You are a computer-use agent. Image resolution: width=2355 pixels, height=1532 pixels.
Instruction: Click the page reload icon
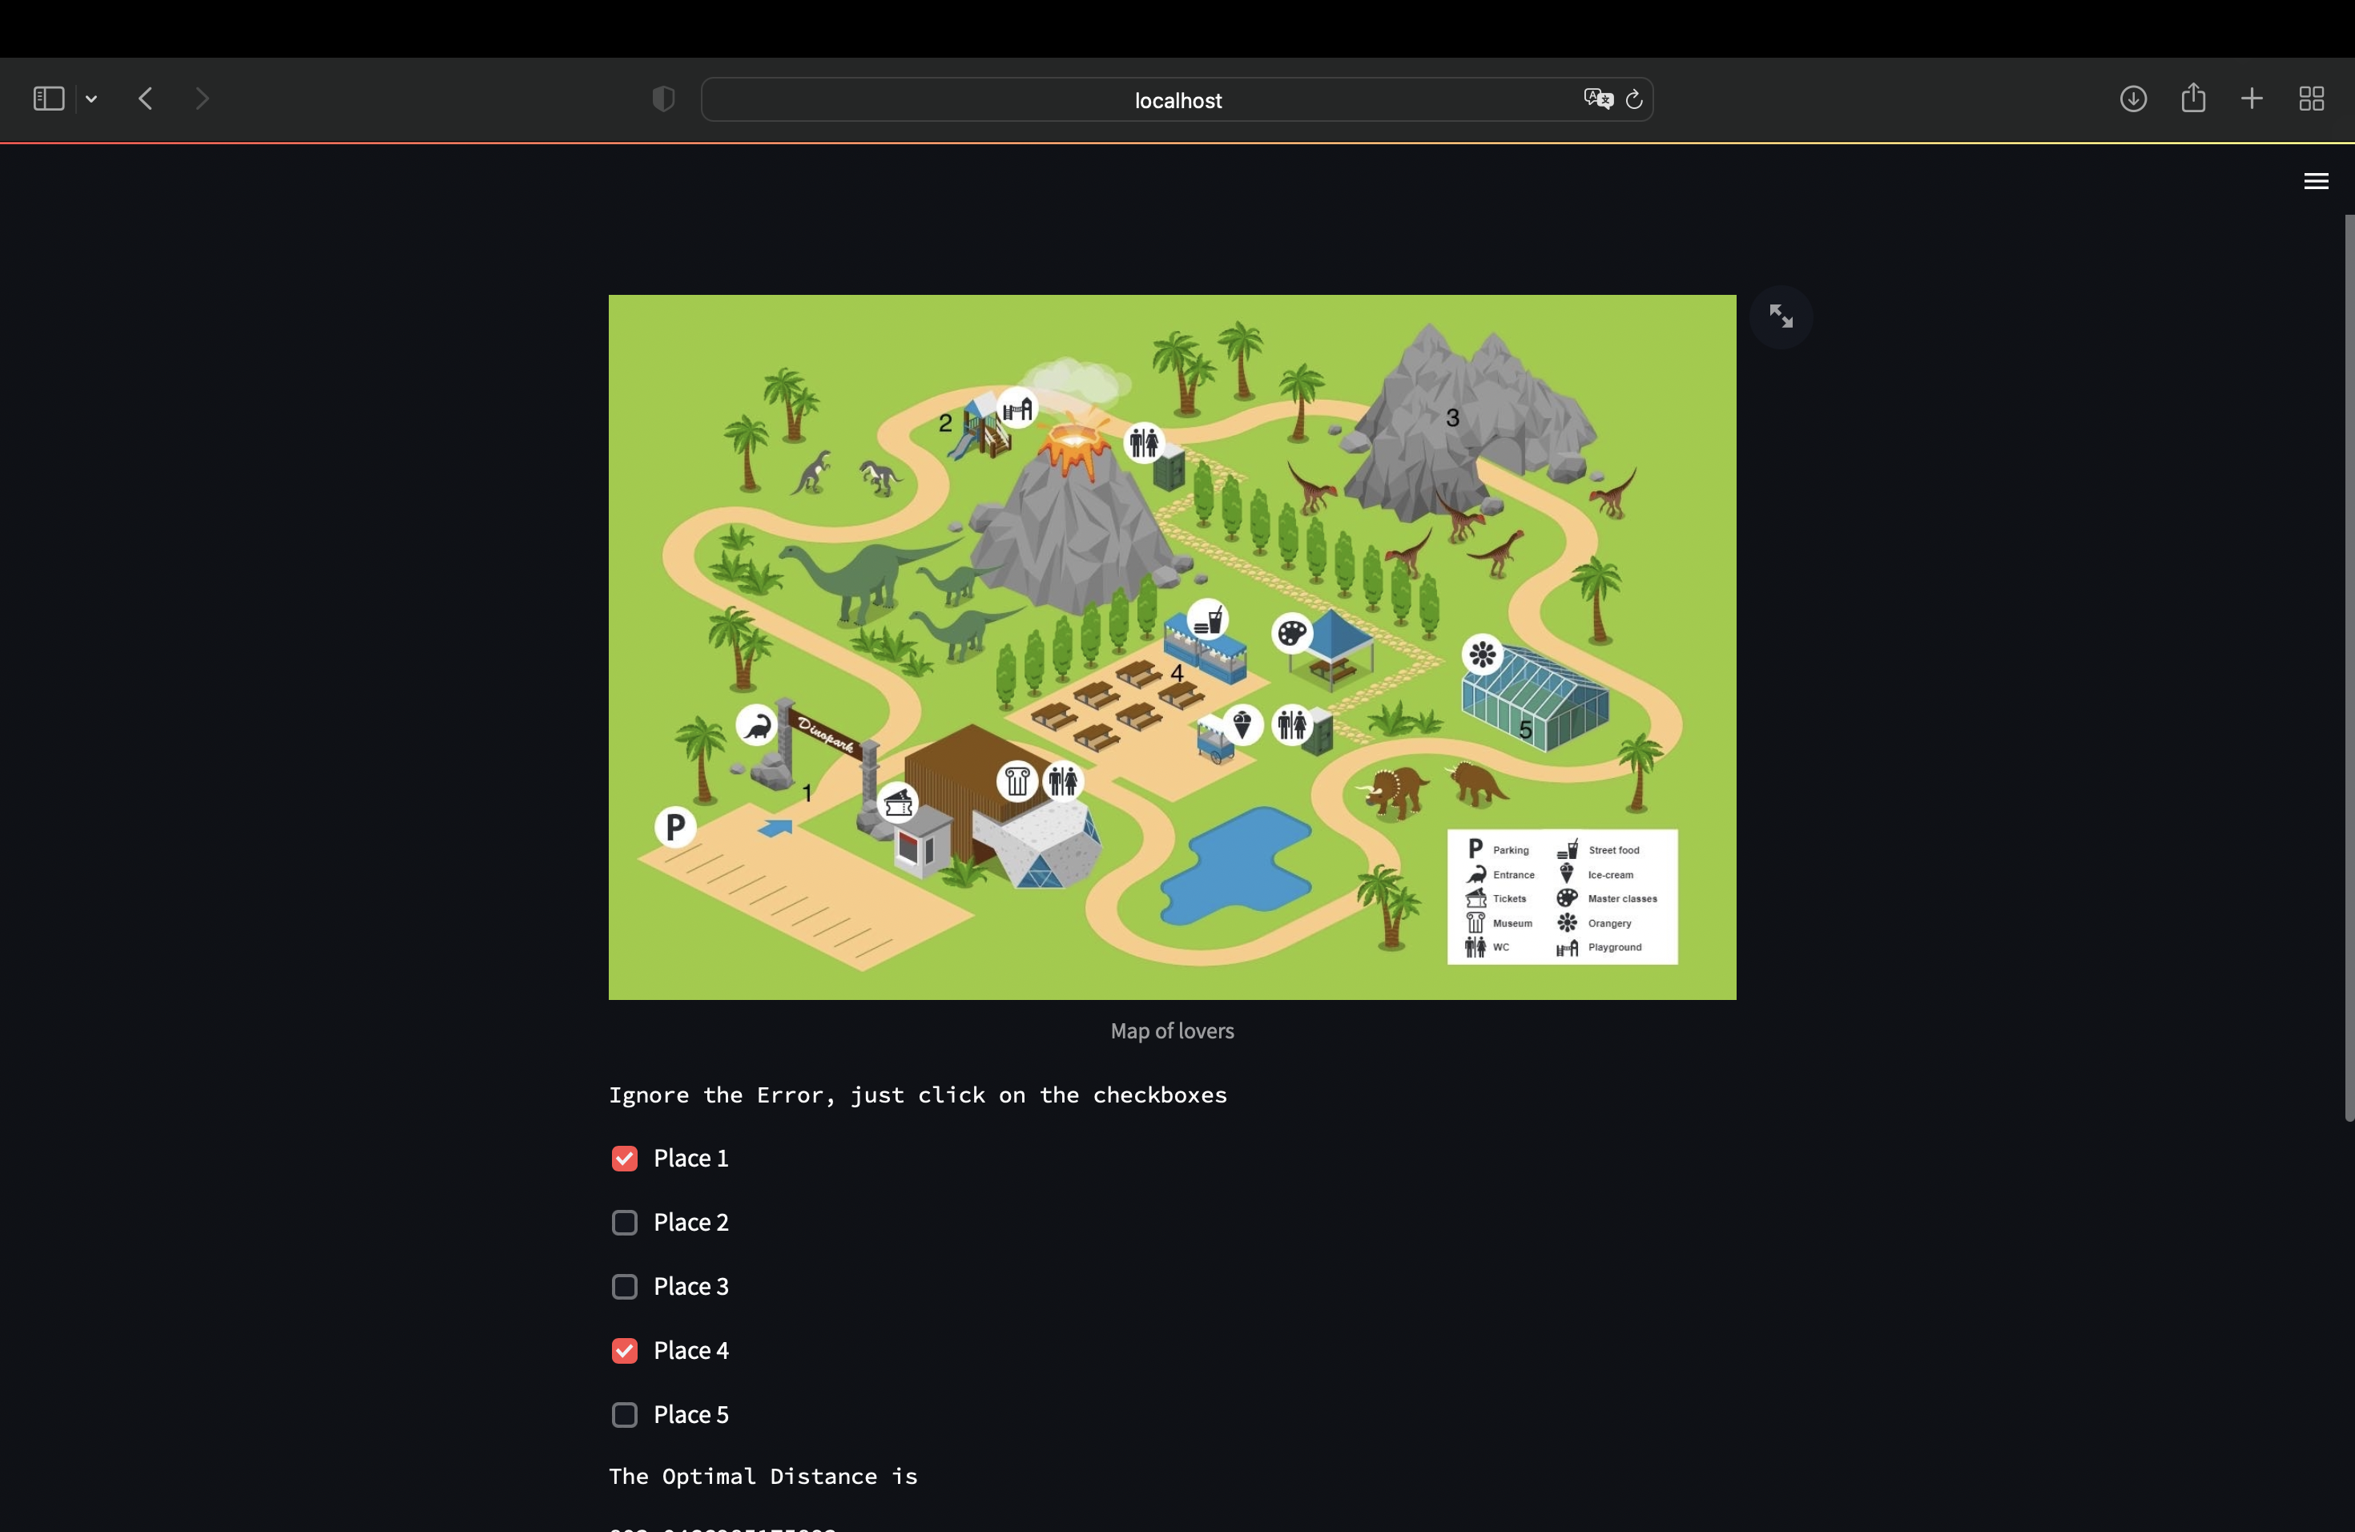point(1633,100)
